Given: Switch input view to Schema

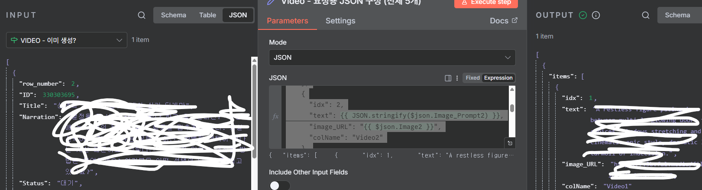Looking at the screenshot, I should (x=173, y=15).
